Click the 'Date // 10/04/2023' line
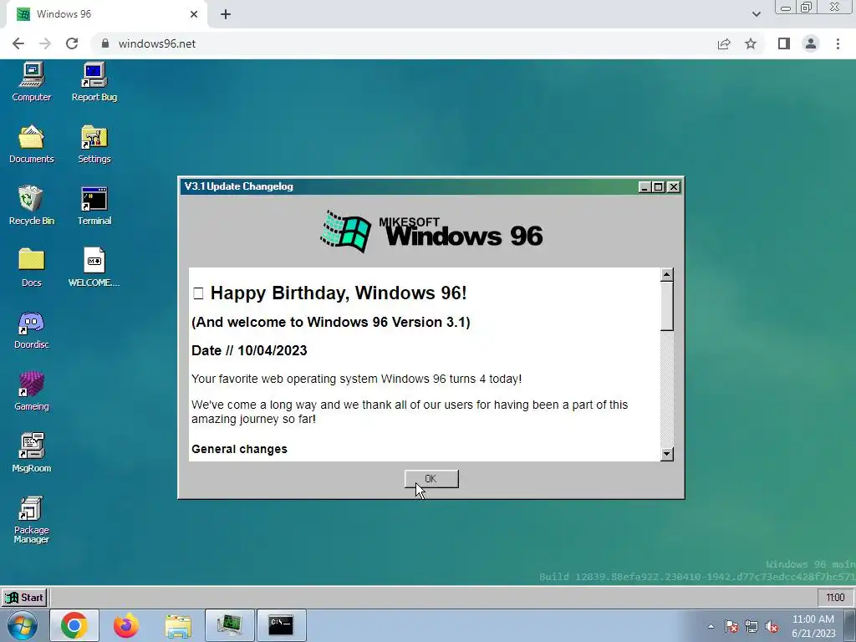The image size is (856, 642). click(249, 350)
